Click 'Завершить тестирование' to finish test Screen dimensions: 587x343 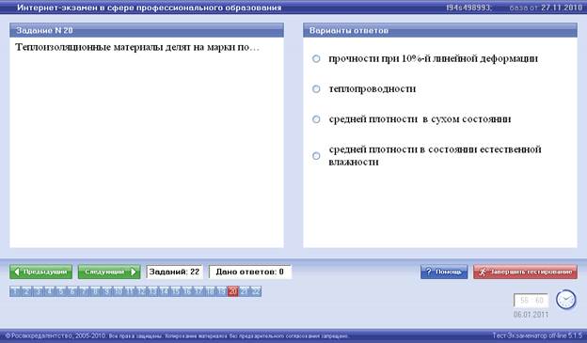click(x=525, y=272)
